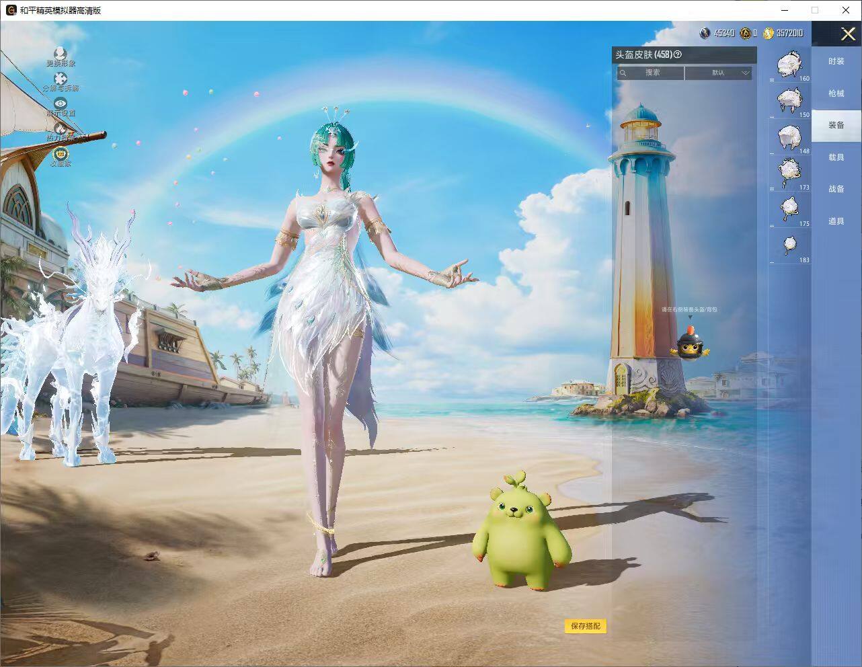Open the 战备 tab

(x=836, y=189)
